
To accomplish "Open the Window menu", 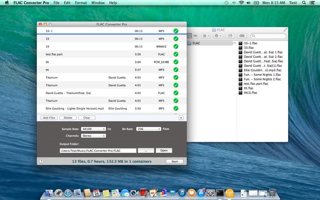I will coord(98,3).
